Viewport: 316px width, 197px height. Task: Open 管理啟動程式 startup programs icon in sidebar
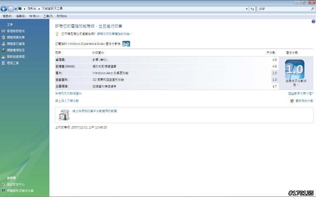coord(3,31)
